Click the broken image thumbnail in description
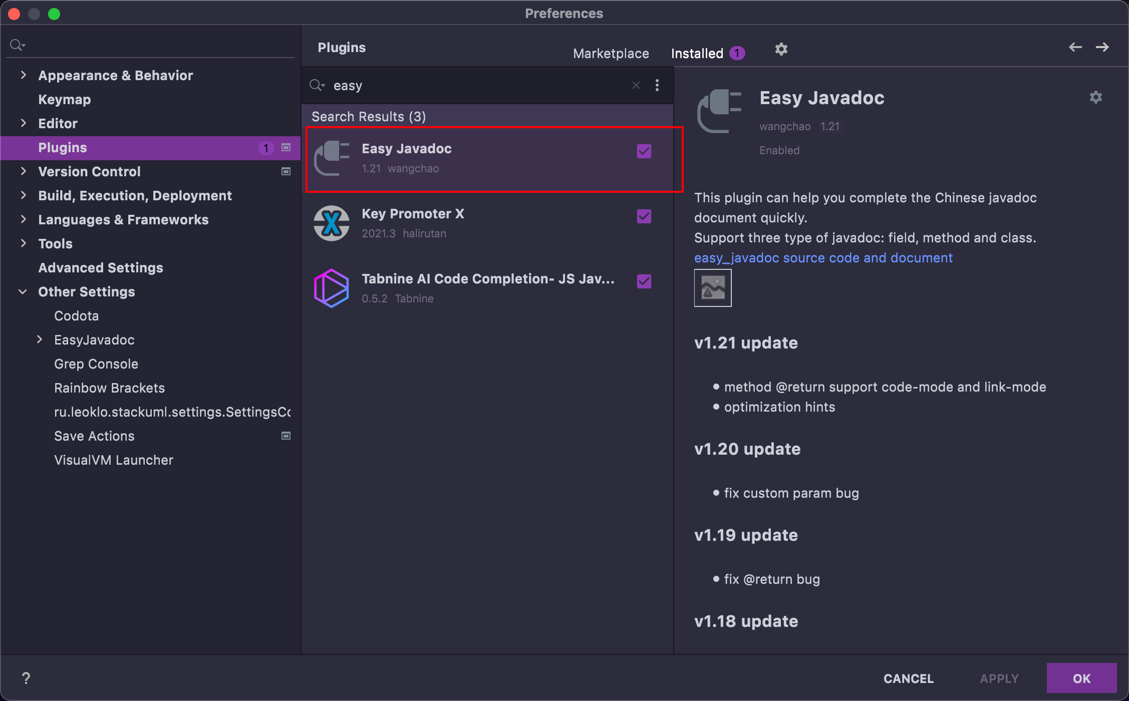The width and height of the screenshot is (1129, 701). coord(712,288)
